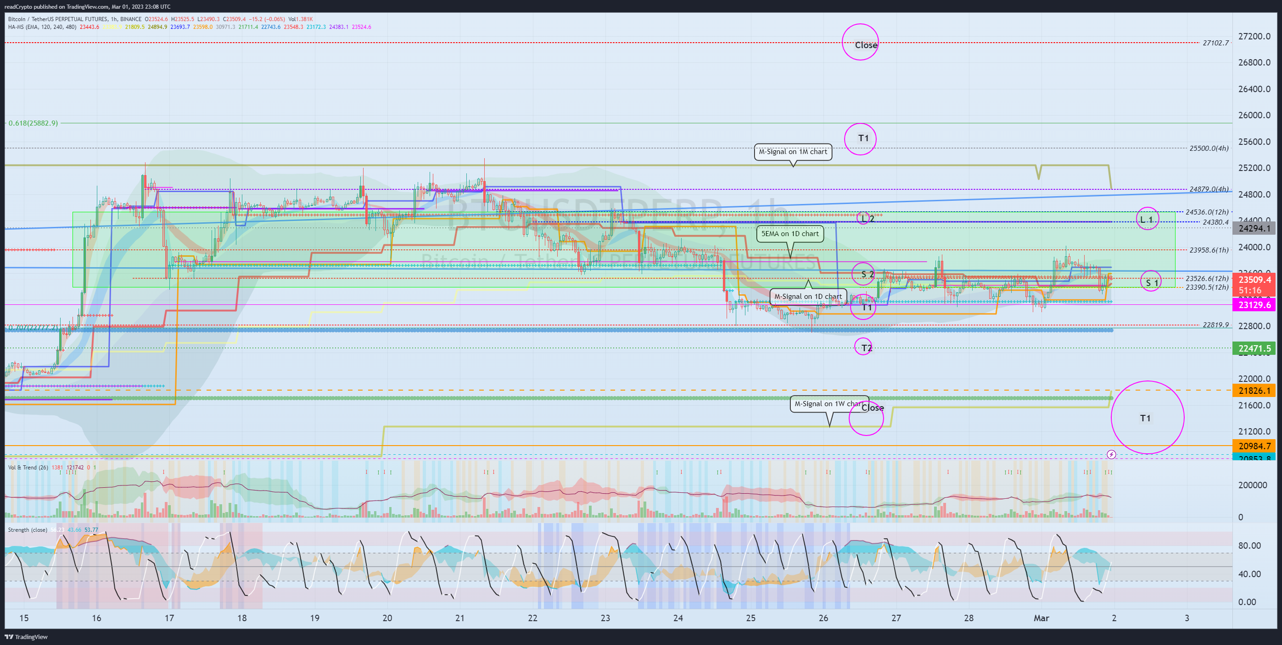Click the orange 20984.7 price label
Image resolution: width=1282 pixels, height=645 pixels.
(x=1254, y=446)
